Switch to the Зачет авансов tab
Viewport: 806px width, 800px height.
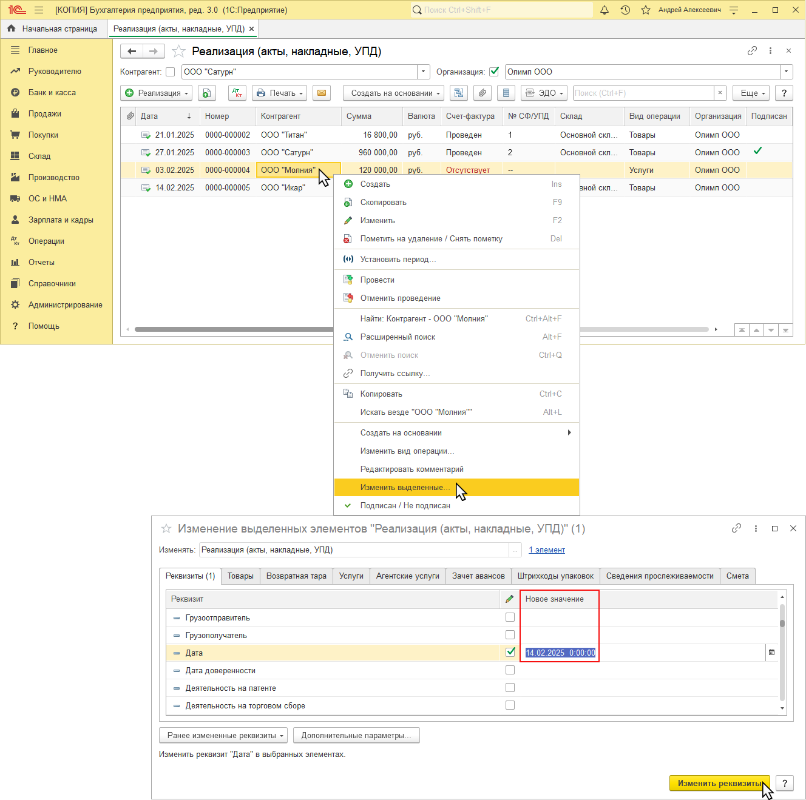pyautogui.click(x=478, y=576)
